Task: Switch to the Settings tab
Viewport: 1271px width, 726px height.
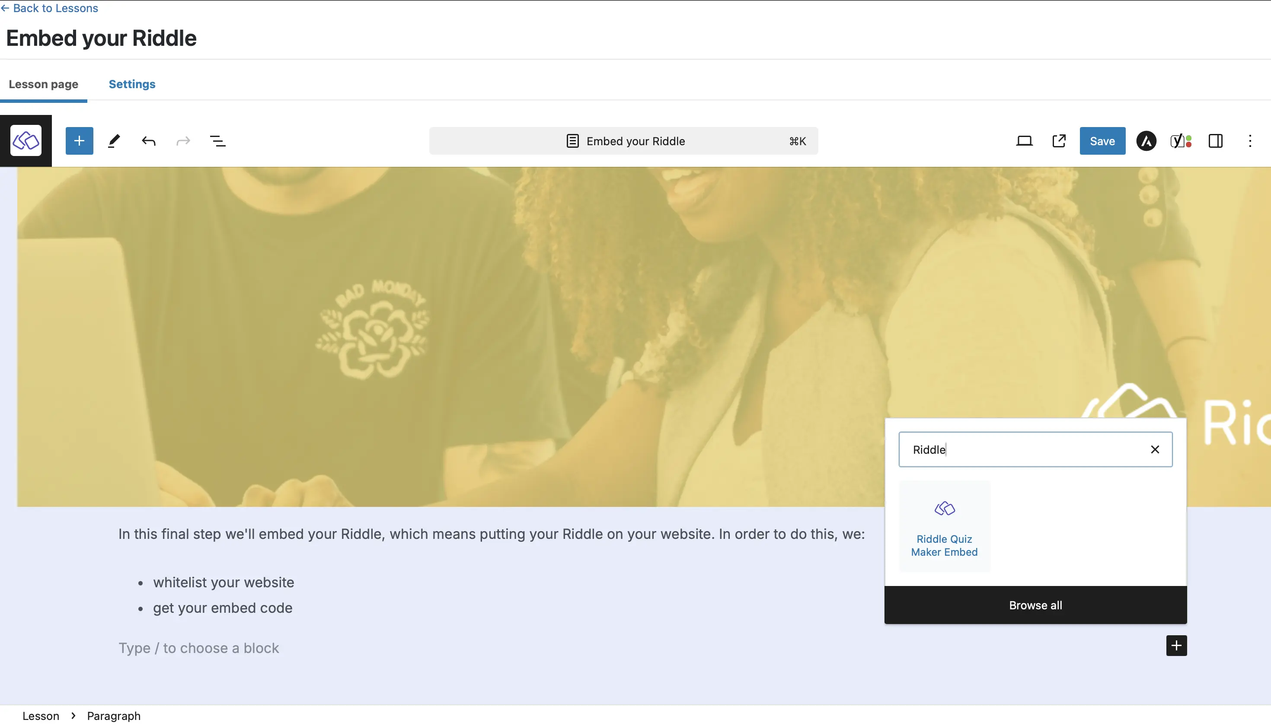Action: click(132, 84)
